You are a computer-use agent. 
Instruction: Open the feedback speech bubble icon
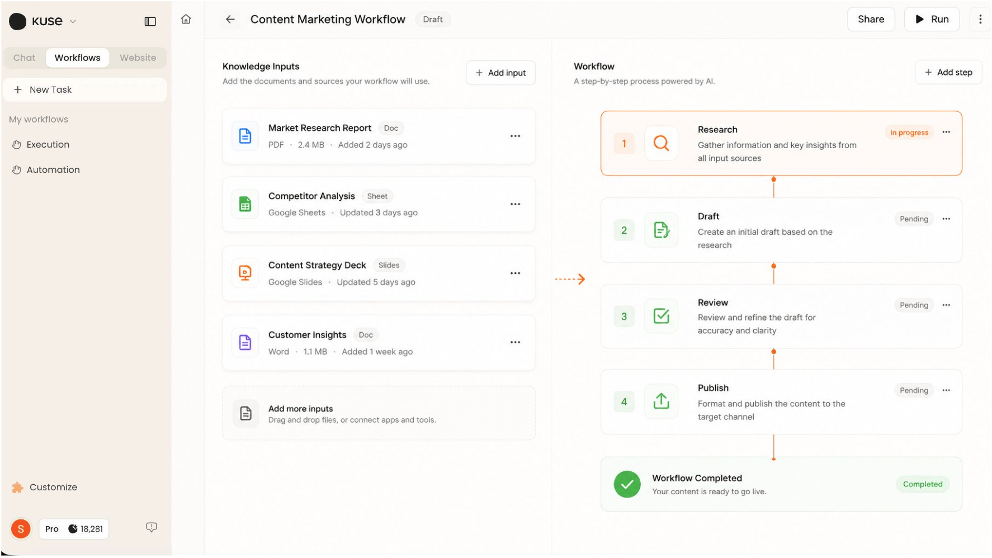coord(151,528)
